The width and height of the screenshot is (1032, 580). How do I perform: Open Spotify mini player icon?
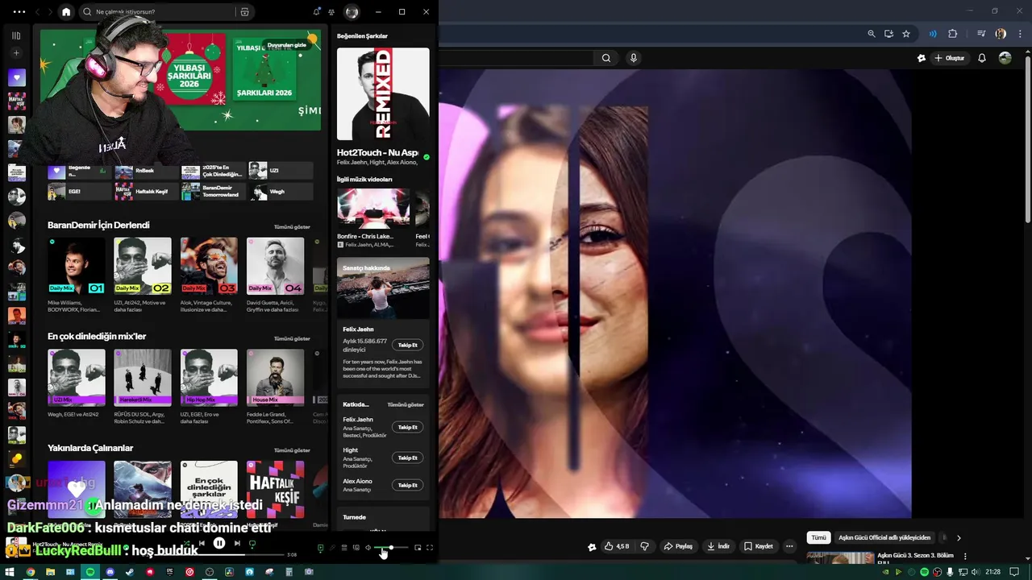(x=418, y=548)
